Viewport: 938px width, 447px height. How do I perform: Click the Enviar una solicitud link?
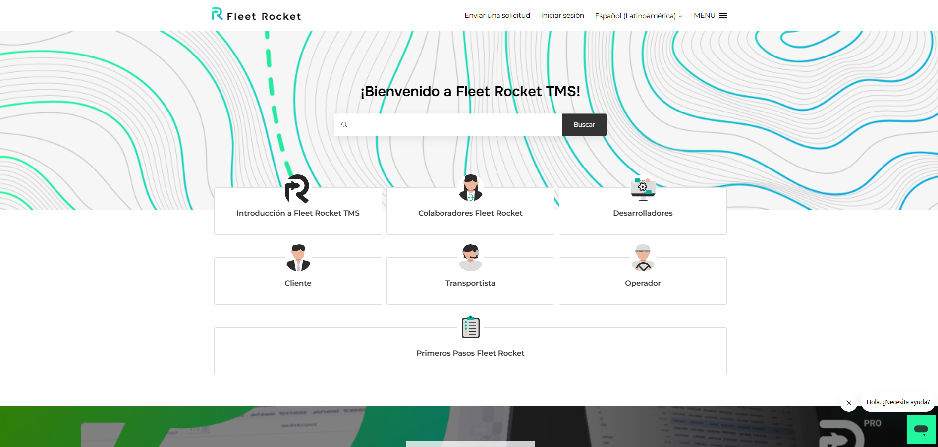click(x=497, y=15)
